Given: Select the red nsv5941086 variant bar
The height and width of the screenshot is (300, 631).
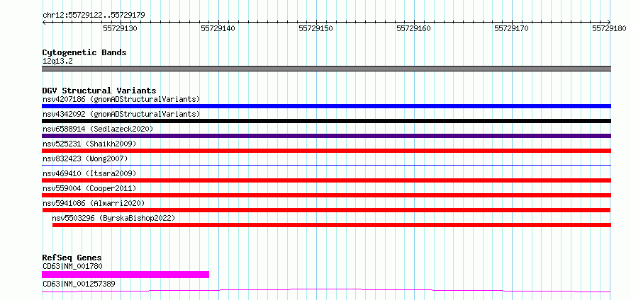Looking at the screenshot, I should (x=326, y=210).
